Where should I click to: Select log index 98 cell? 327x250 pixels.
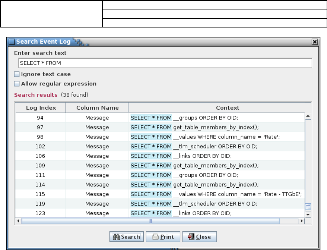click(40, 137)
